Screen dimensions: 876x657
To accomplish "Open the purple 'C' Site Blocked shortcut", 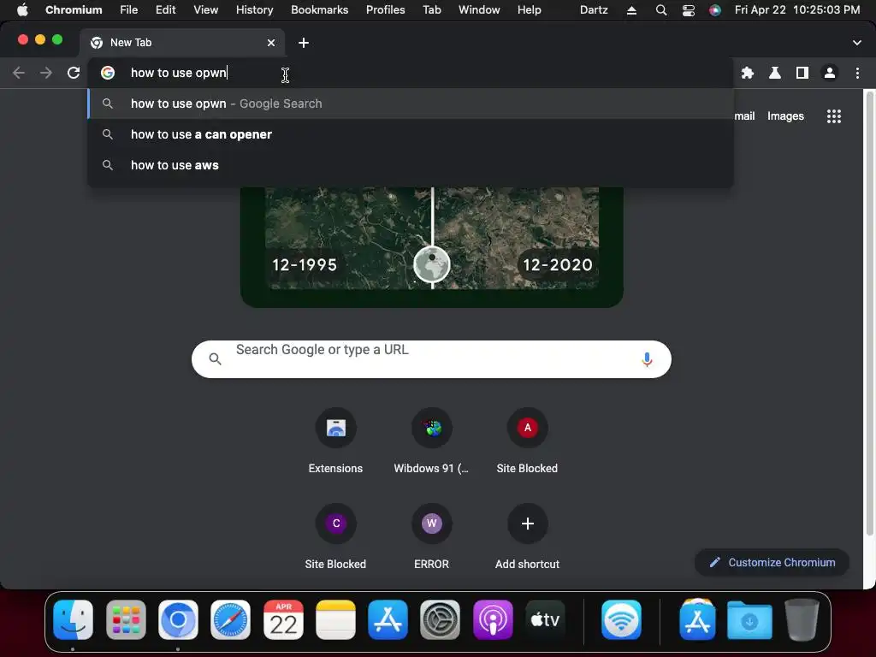I will tap(335, 537).
